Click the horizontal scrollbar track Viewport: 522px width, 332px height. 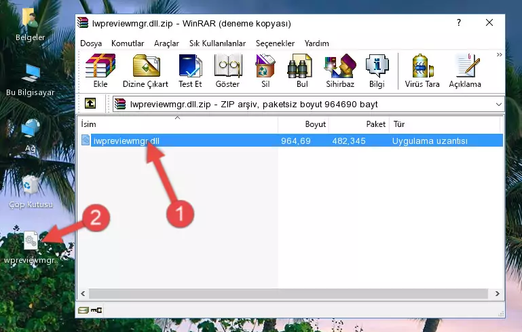point(288,294)
